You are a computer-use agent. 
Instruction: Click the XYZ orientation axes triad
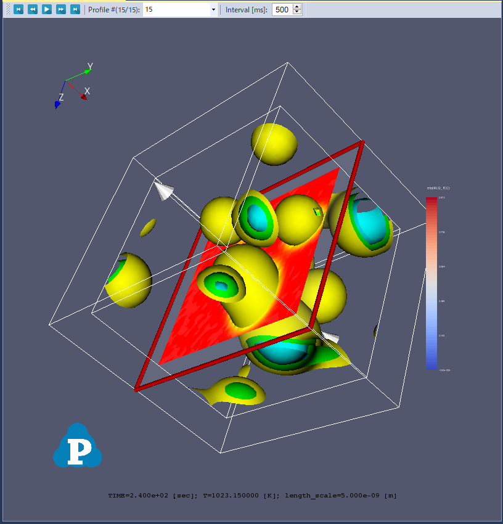[x=71, y=86]
